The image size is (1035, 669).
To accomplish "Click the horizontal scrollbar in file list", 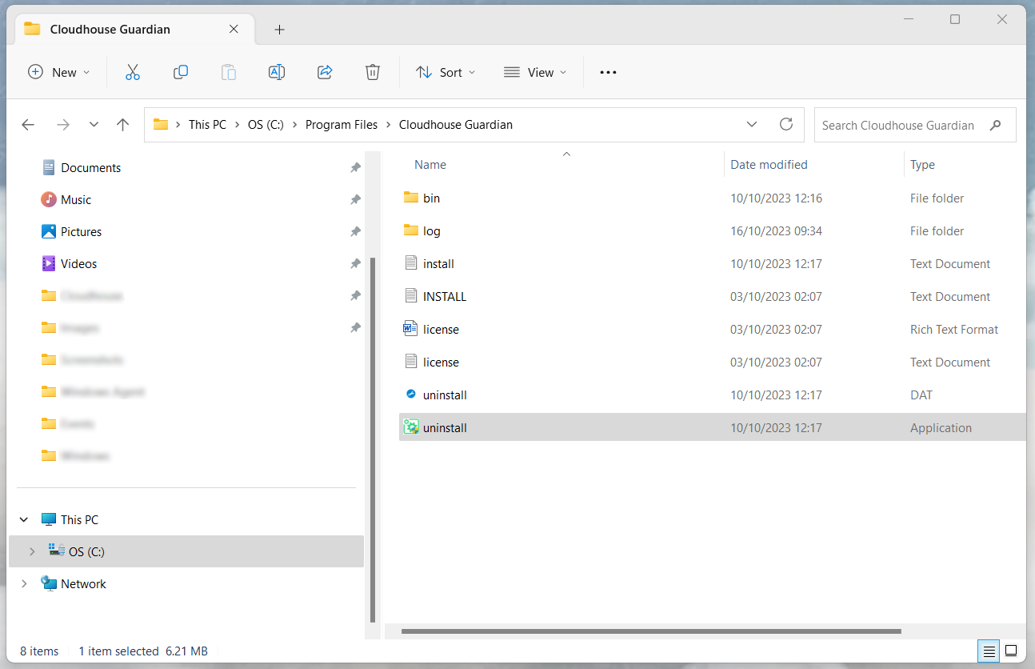I will click(x=650, y=631).
